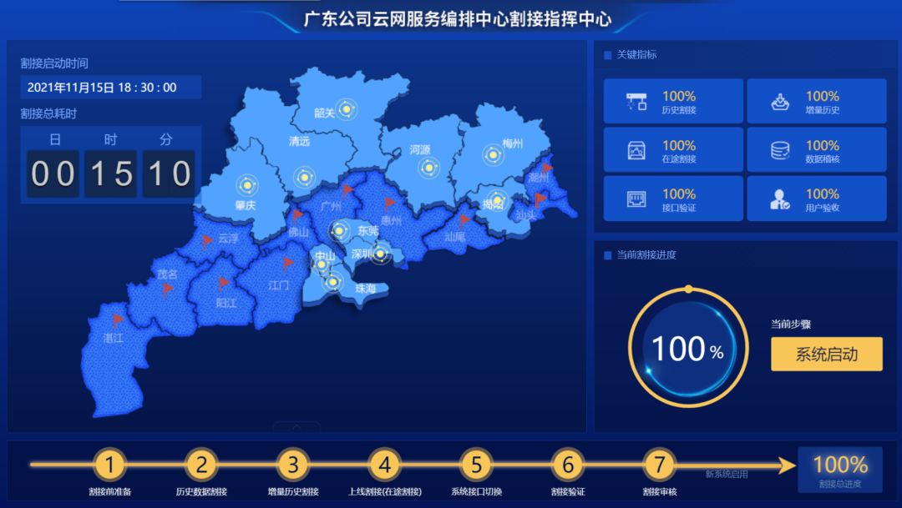The image size is (902, 508).
Task: Click the 历史割接 indicator icon
Action: click(636, 102)
